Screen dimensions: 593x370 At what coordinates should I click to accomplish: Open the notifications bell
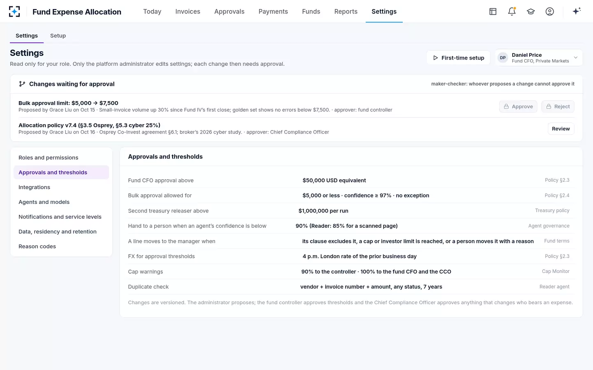[512, 12]
